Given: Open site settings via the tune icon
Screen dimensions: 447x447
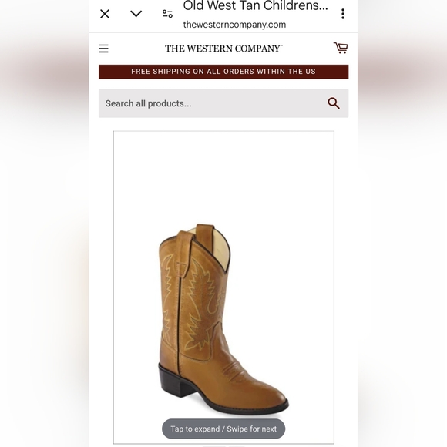Looking at the screenshot, I should 167,14.
